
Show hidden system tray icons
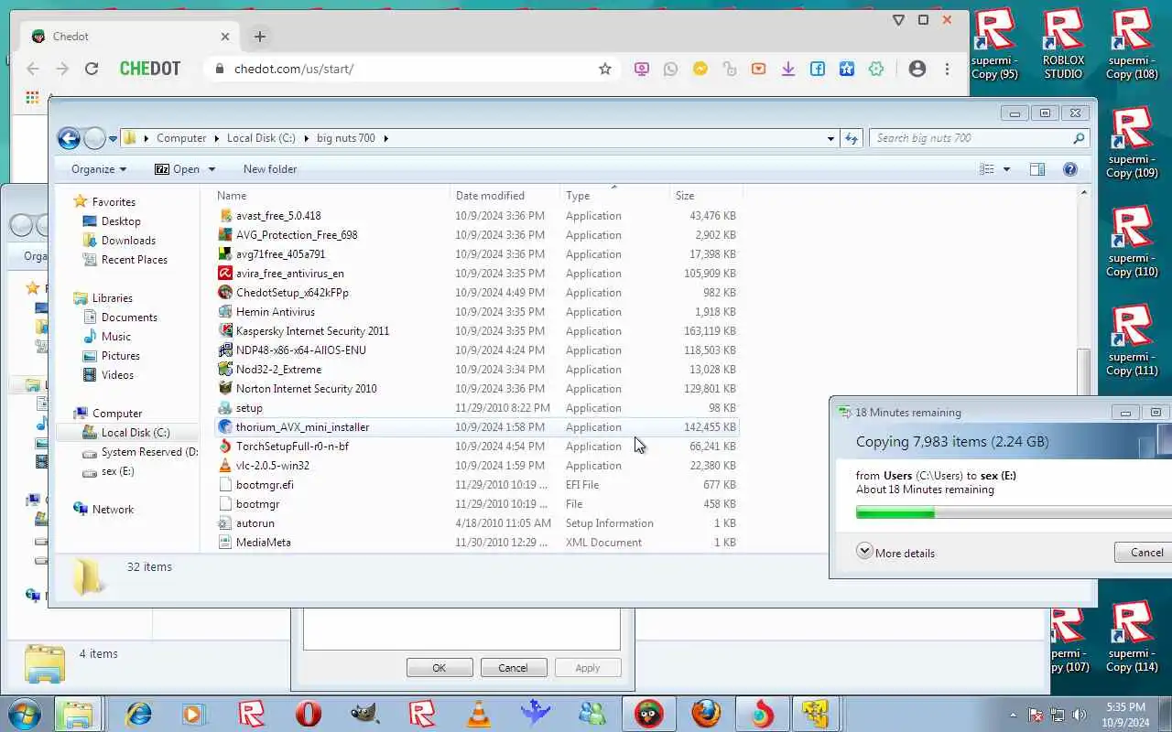(x=1013, y=715)
